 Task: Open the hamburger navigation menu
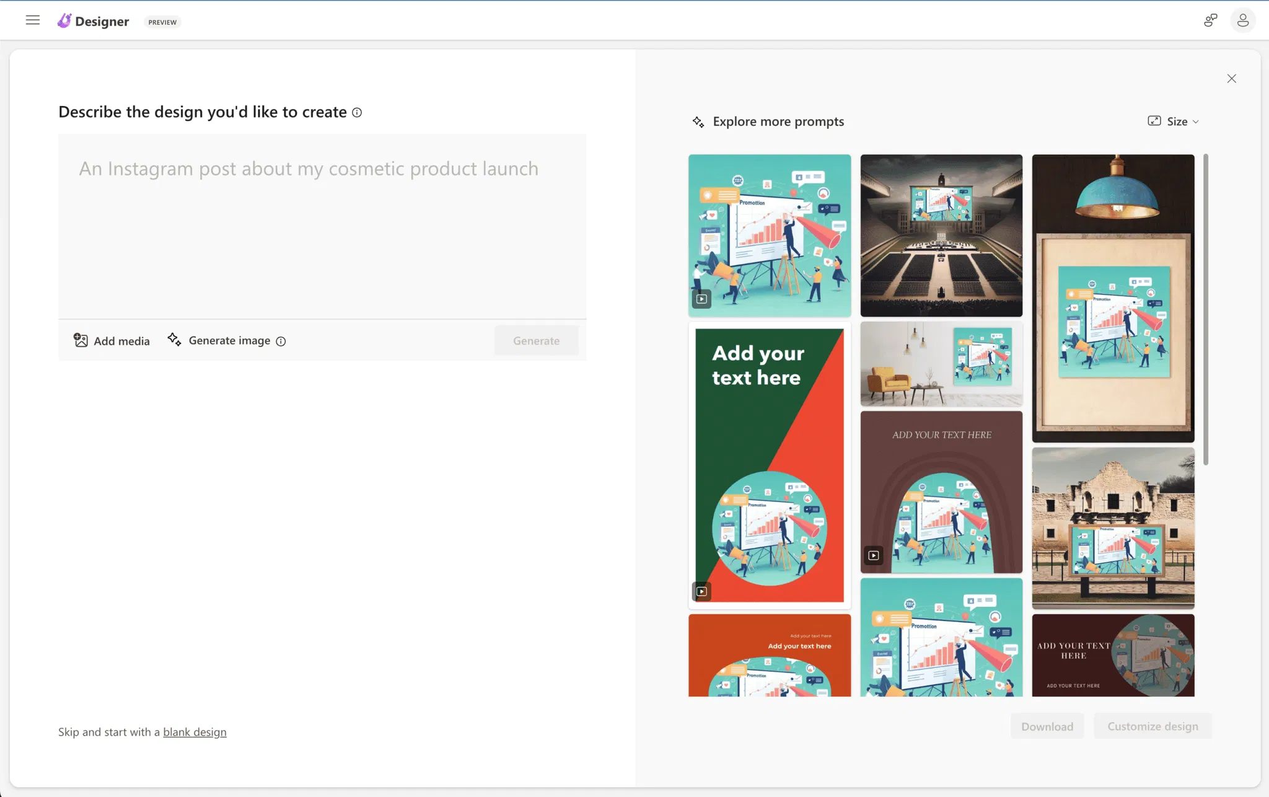pos(33,20)
